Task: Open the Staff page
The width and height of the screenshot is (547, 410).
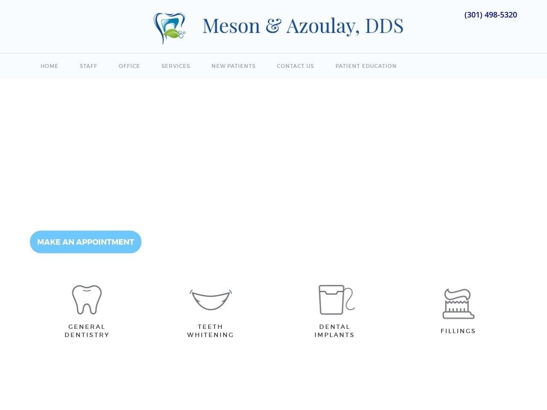Action: pos(88,66)
